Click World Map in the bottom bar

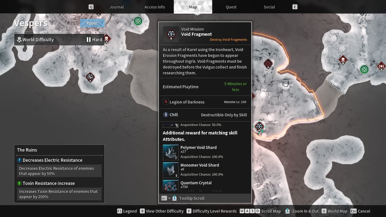pyautogui.click(x=337, y=211)
